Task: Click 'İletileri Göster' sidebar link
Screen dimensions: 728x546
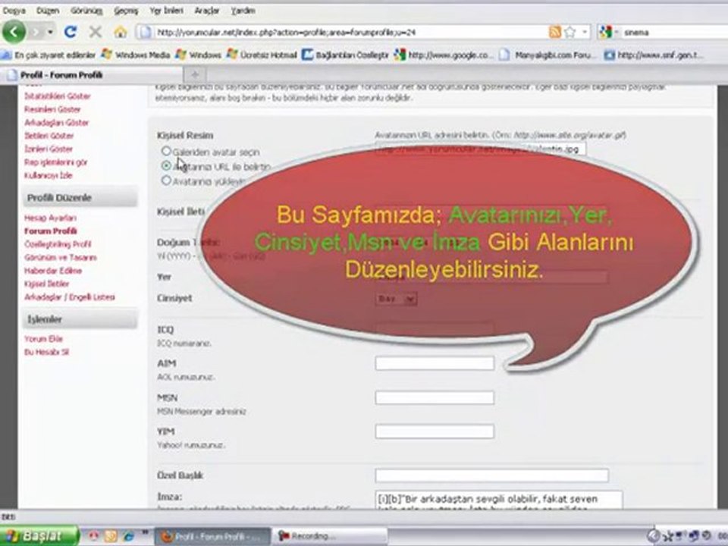Action: pos(49,136)
